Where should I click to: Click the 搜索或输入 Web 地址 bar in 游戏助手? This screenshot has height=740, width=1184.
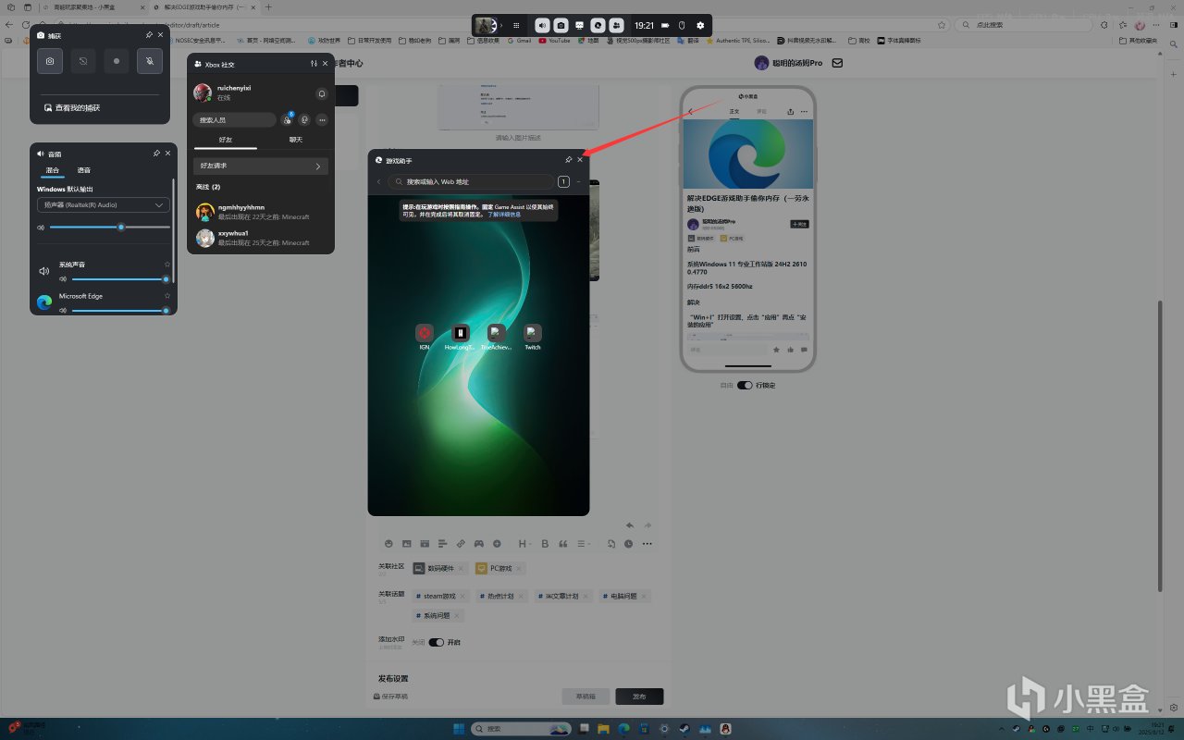pyautogui.click(x=471, y=181)
